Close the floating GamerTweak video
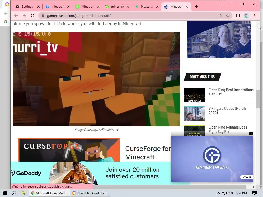263x197 pixels. (251, 133)
